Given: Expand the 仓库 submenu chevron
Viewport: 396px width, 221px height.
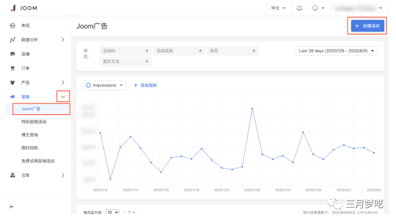Looking at the screenshot, I should tap(63, 175).
